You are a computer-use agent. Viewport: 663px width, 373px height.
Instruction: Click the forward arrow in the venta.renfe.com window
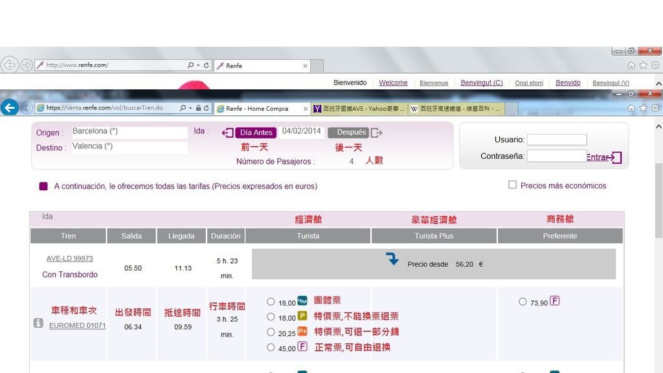[x=26, y=108]
